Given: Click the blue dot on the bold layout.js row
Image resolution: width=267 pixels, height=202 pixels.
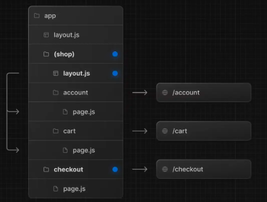Looking at the screenshot, I should (x=115, y=73).
